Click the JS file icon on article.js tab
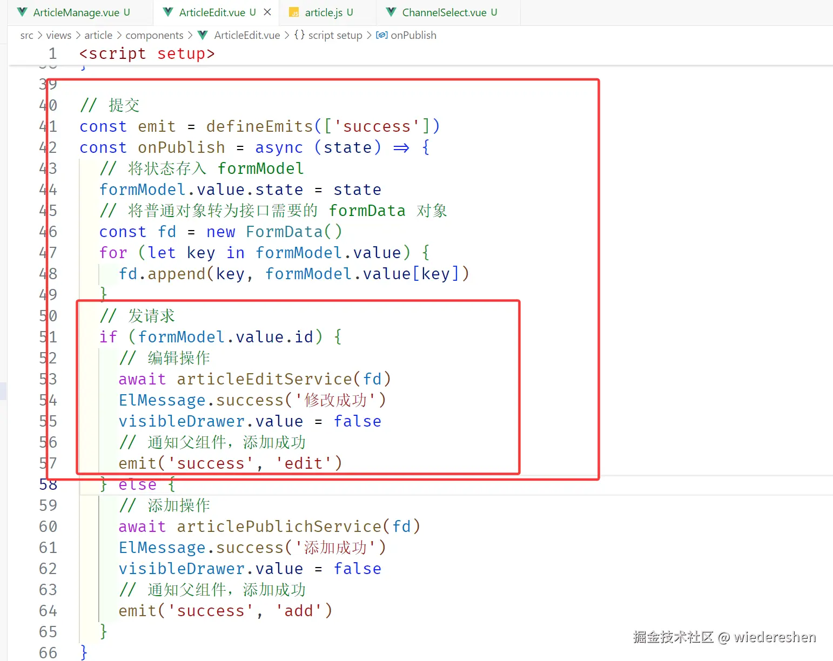 tap(294, 12)
